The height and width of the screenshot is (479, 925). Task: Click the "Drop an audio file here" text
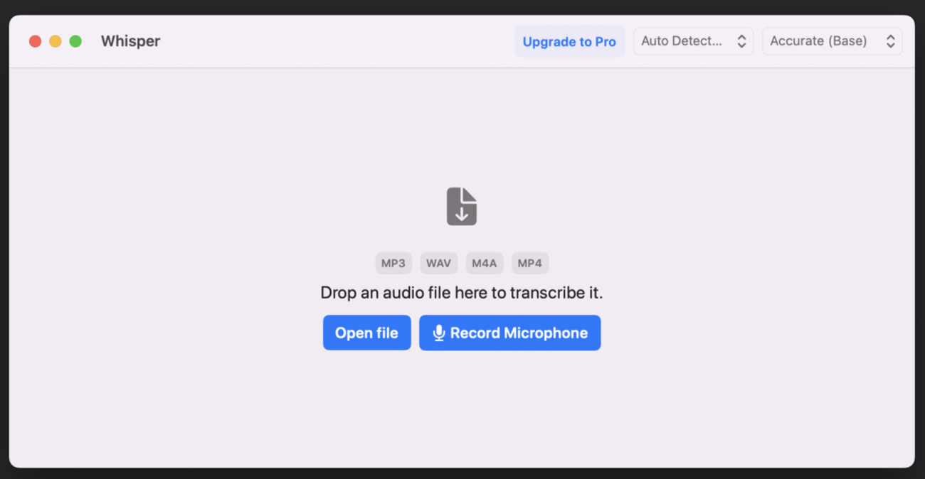pyautogui.click(x=461, y=293)
